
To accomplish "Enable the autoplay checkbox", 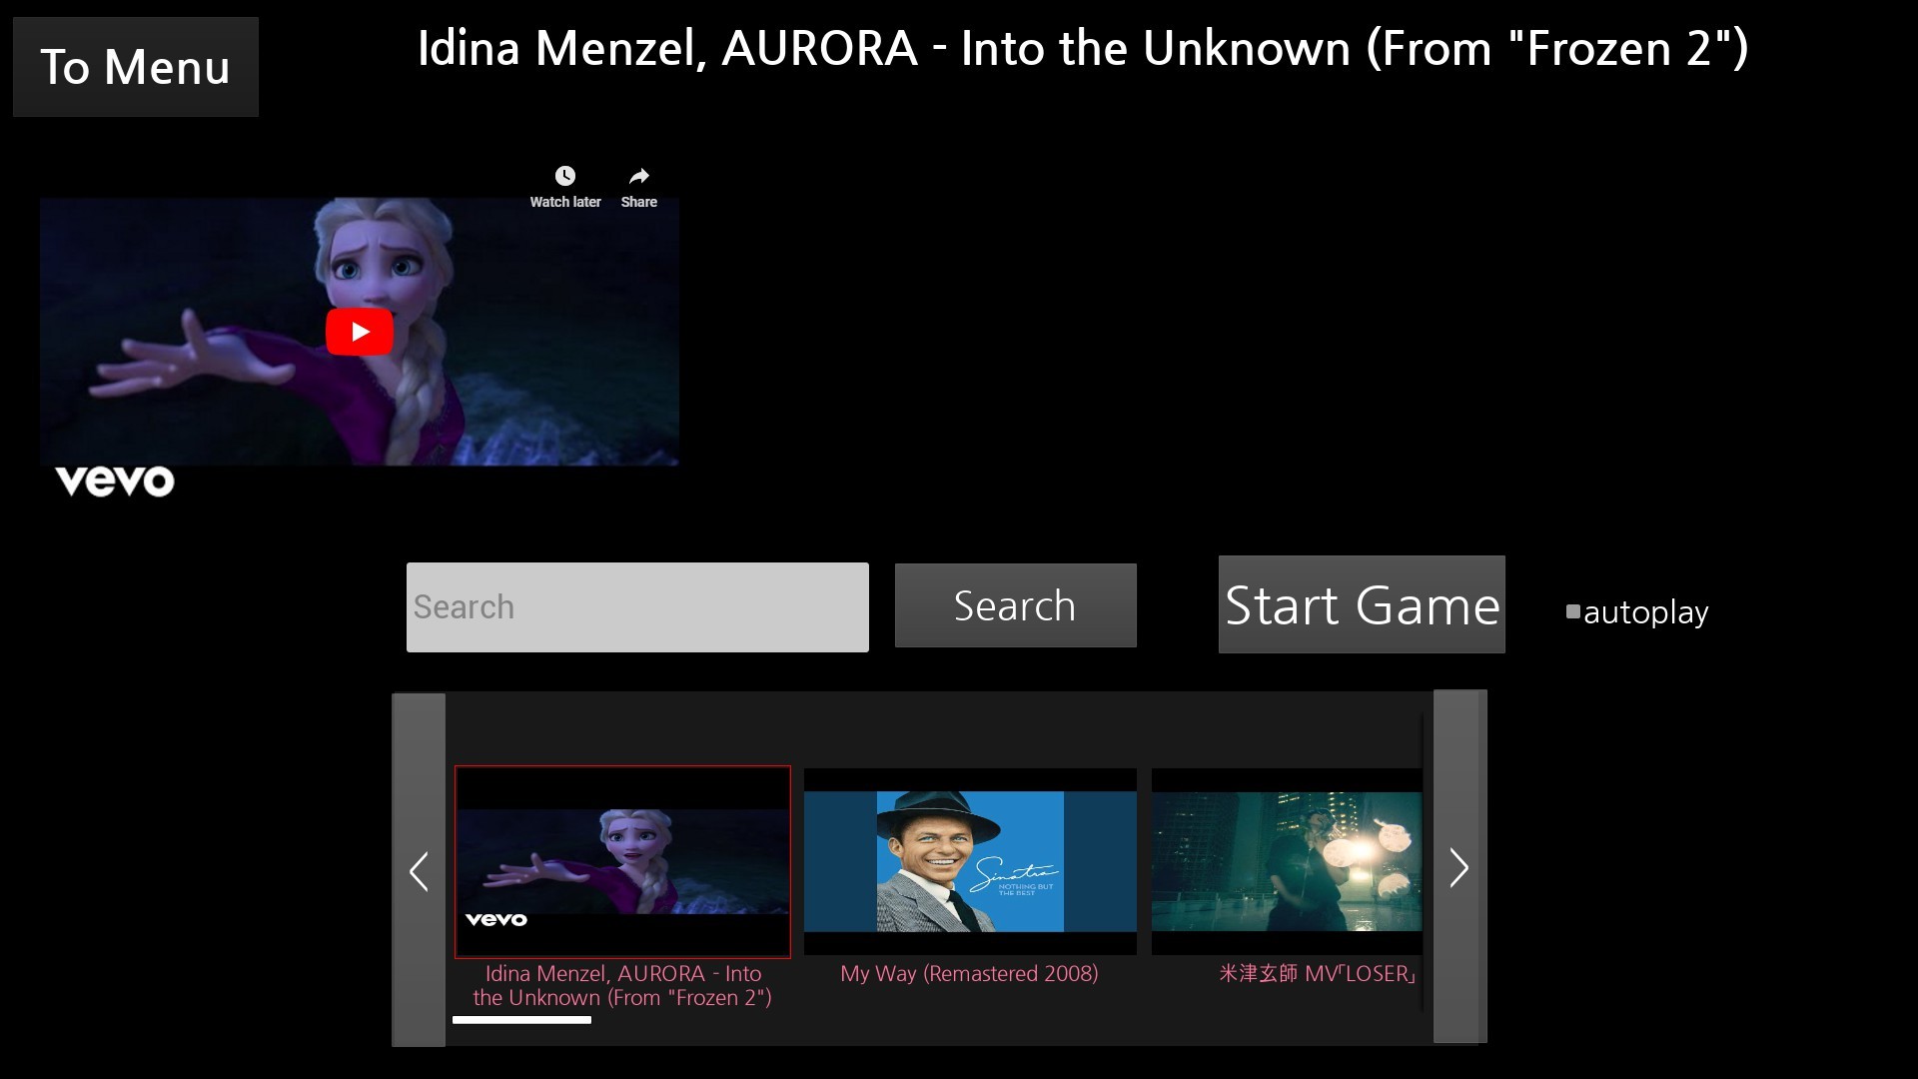I will [1572, 611].
